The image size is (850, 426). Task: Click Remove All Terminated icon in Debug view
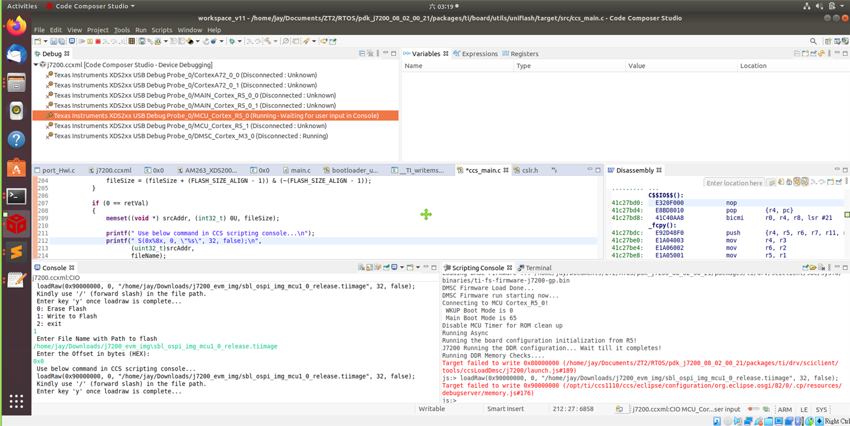click(x=371, y=54)
